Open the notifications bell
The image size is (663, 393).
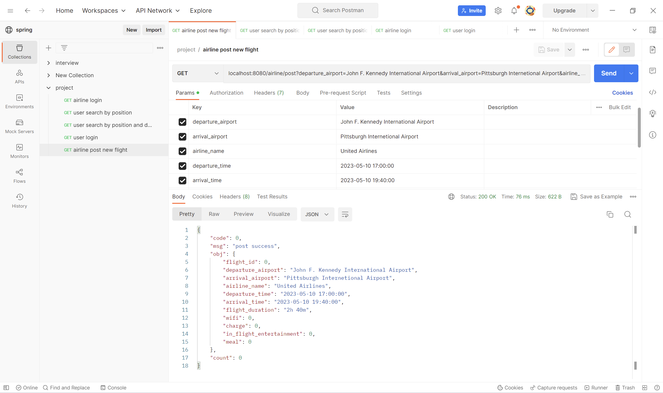coord(514,11)
